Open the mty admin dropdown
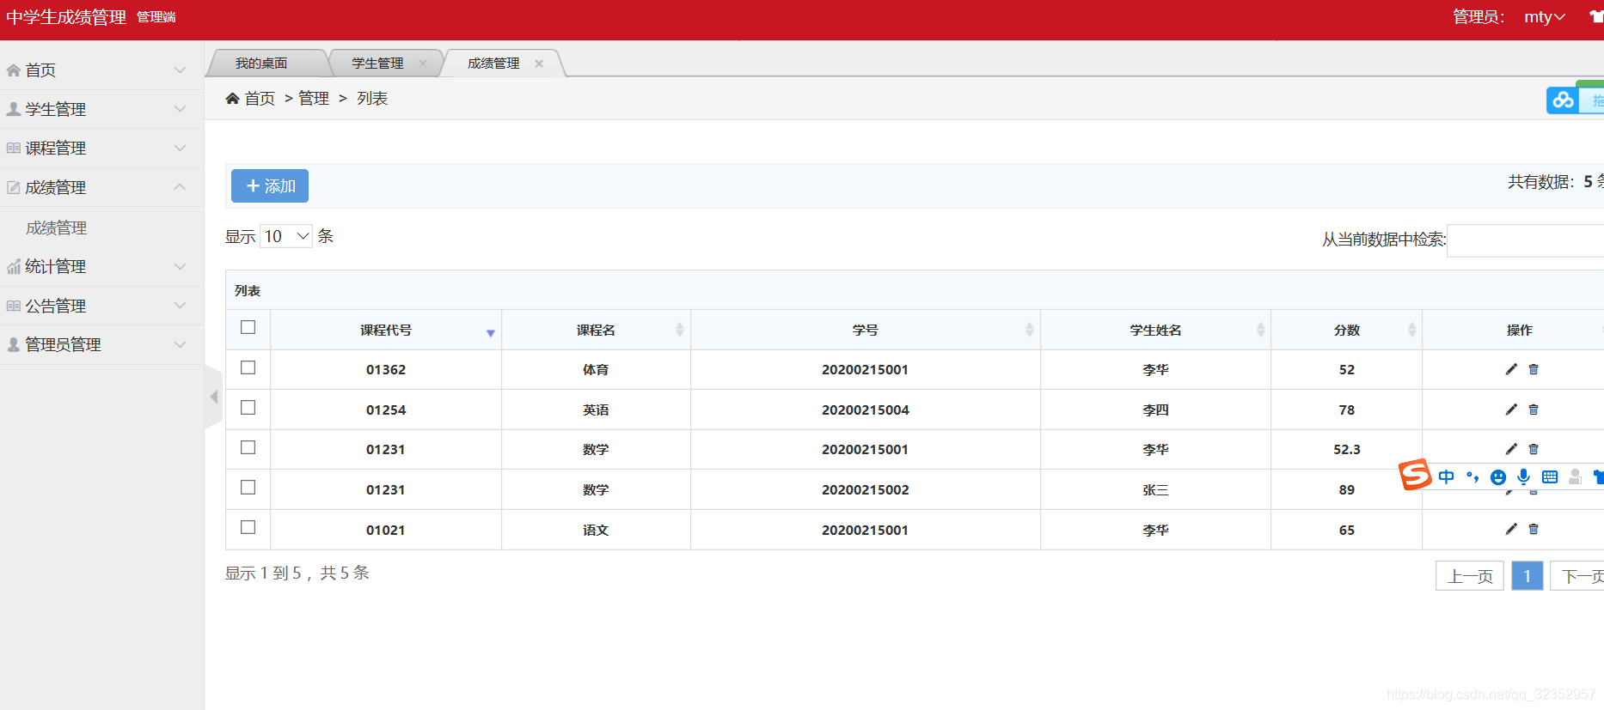1604x710 pixels. coord(1545,17)
